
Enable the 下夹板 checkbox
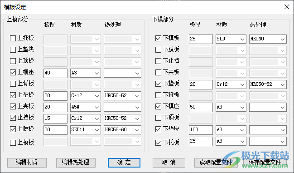(x=158, y=72)
